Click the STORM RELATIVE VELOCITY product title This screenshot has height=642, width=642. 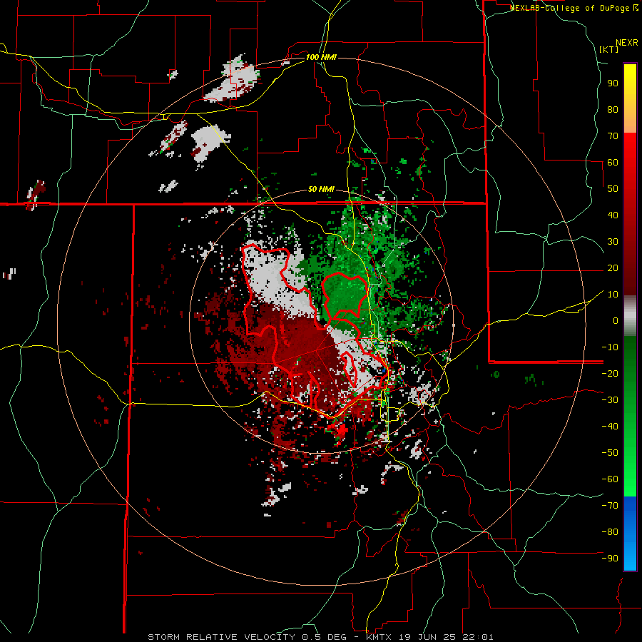pyautogui.click(x=221, y=637)
